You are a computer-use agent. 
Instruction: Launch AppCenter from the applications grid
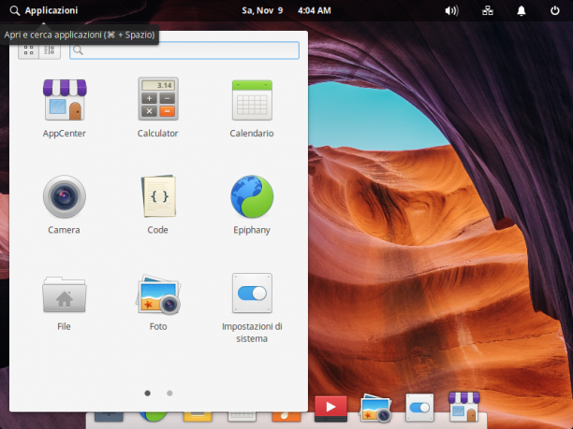coord(65,108)
